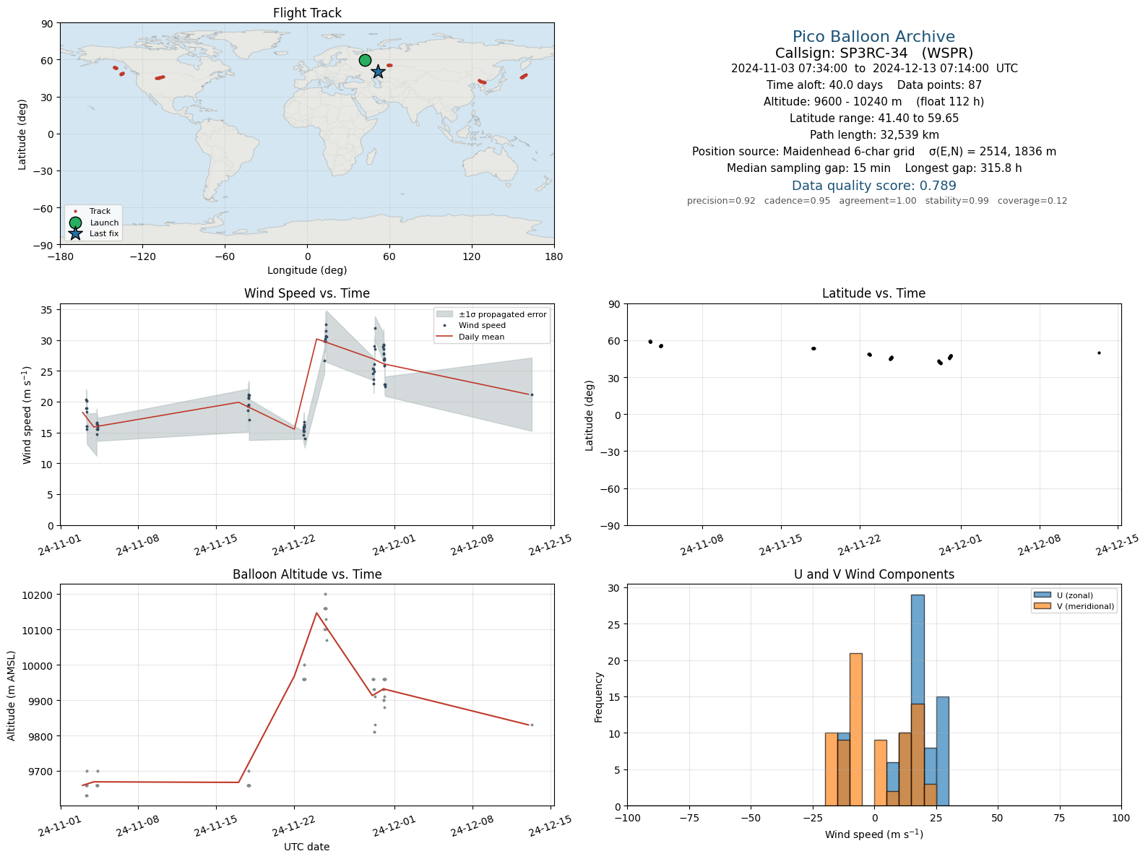Screen dimensions: 1148x859
Task: Click the 'Pico Balloon Archive' heading
Action: [873, 37]
